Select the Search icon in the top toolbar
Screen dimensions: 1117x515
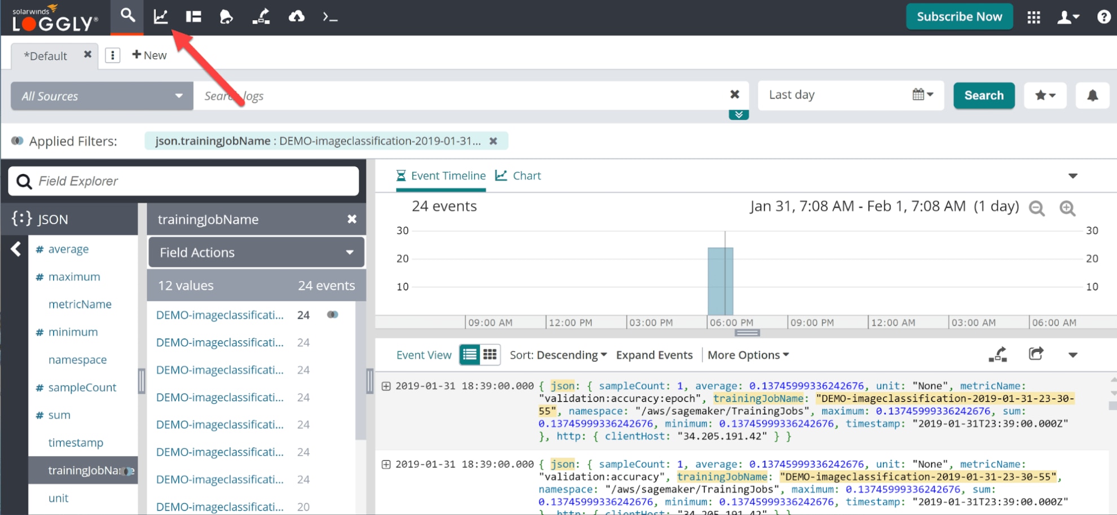pyautogui.click(x=127, y=17)
